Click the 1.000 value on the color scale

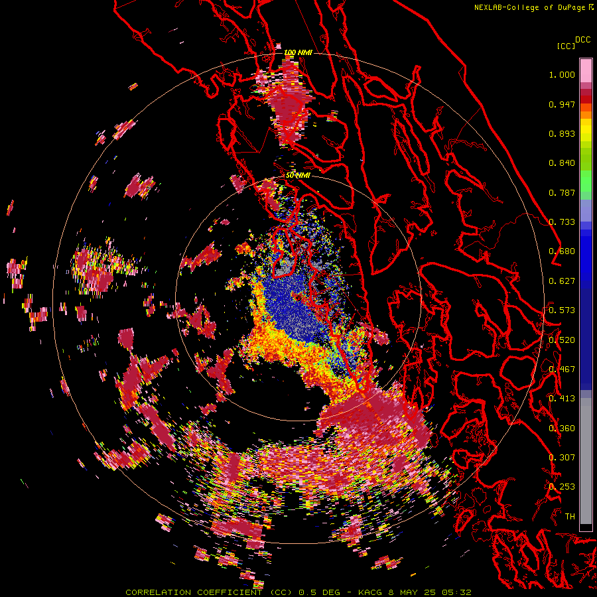[x=562, y=75]
